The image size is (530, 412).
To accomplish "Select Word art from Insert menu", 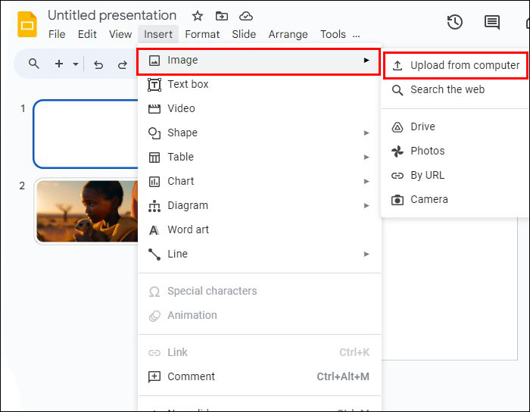I will point(188,229).
